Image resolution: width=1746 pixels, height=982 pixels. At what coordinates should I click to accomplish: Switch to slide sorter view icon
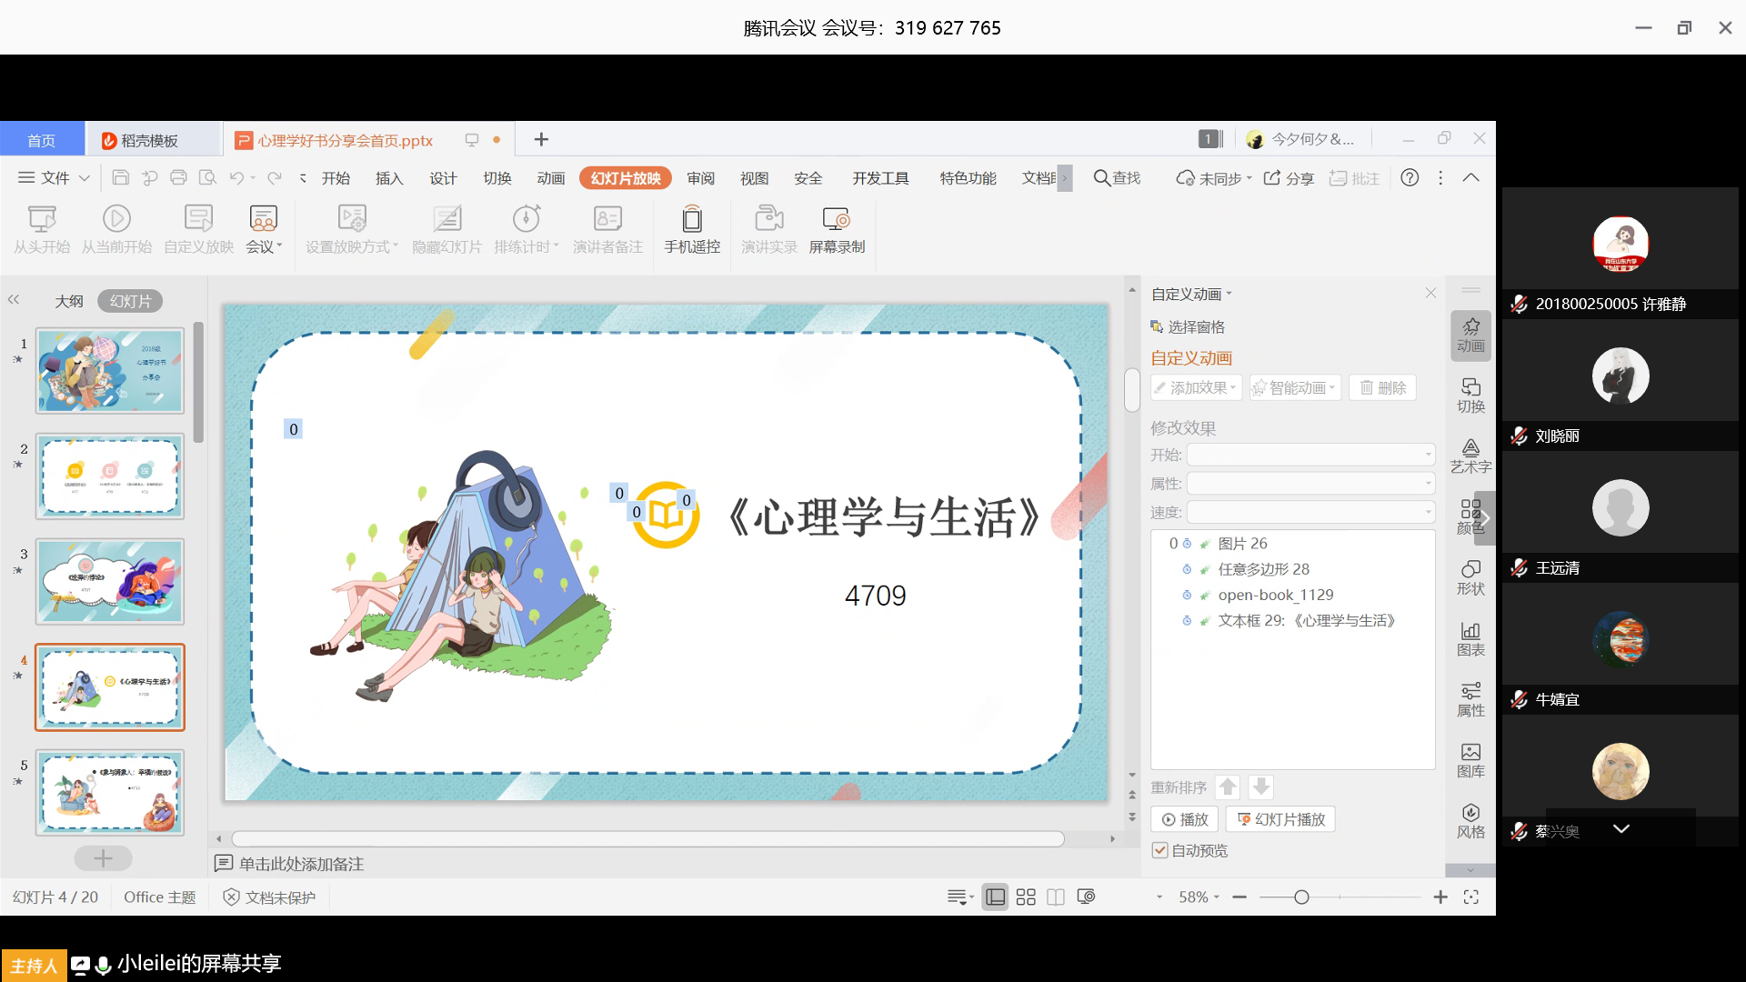[x=1026, y=897]
